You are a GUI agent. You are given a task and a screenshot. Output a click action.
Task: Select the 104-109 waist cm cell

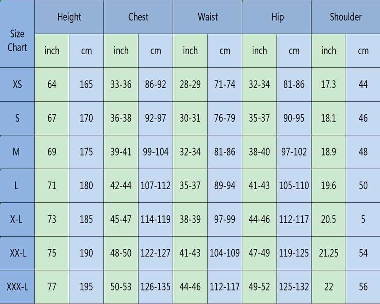click(x=225, y=253)
